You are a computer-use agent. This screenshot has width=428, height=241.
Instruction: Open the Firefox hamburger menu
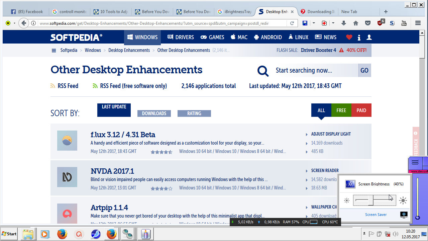pyautogui.click(x=418, y=23)
